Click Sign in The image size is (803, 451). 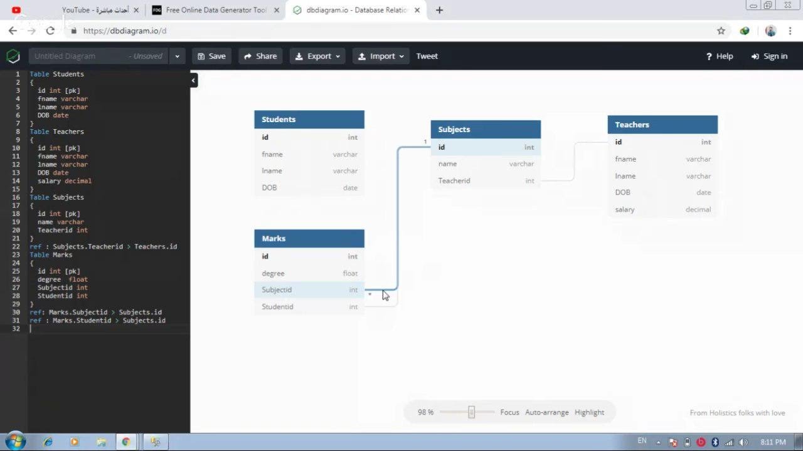coord(769,56)
